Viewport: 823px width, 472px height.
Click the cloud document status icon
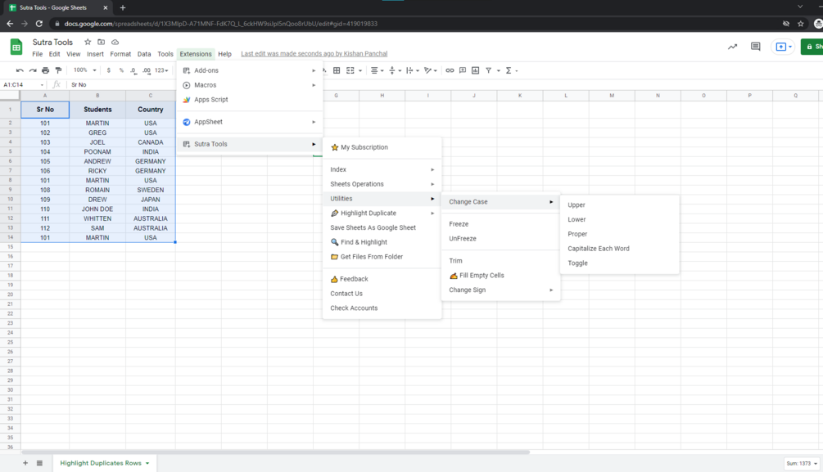(115, 42)
